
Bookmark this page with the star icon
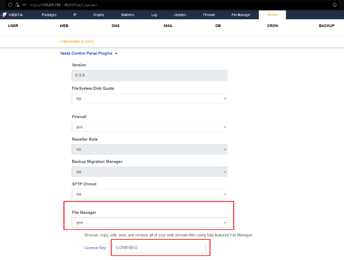coord(335,5)
